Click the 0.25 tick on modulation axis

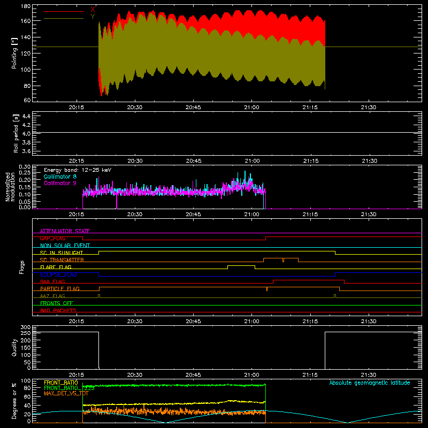25,172
